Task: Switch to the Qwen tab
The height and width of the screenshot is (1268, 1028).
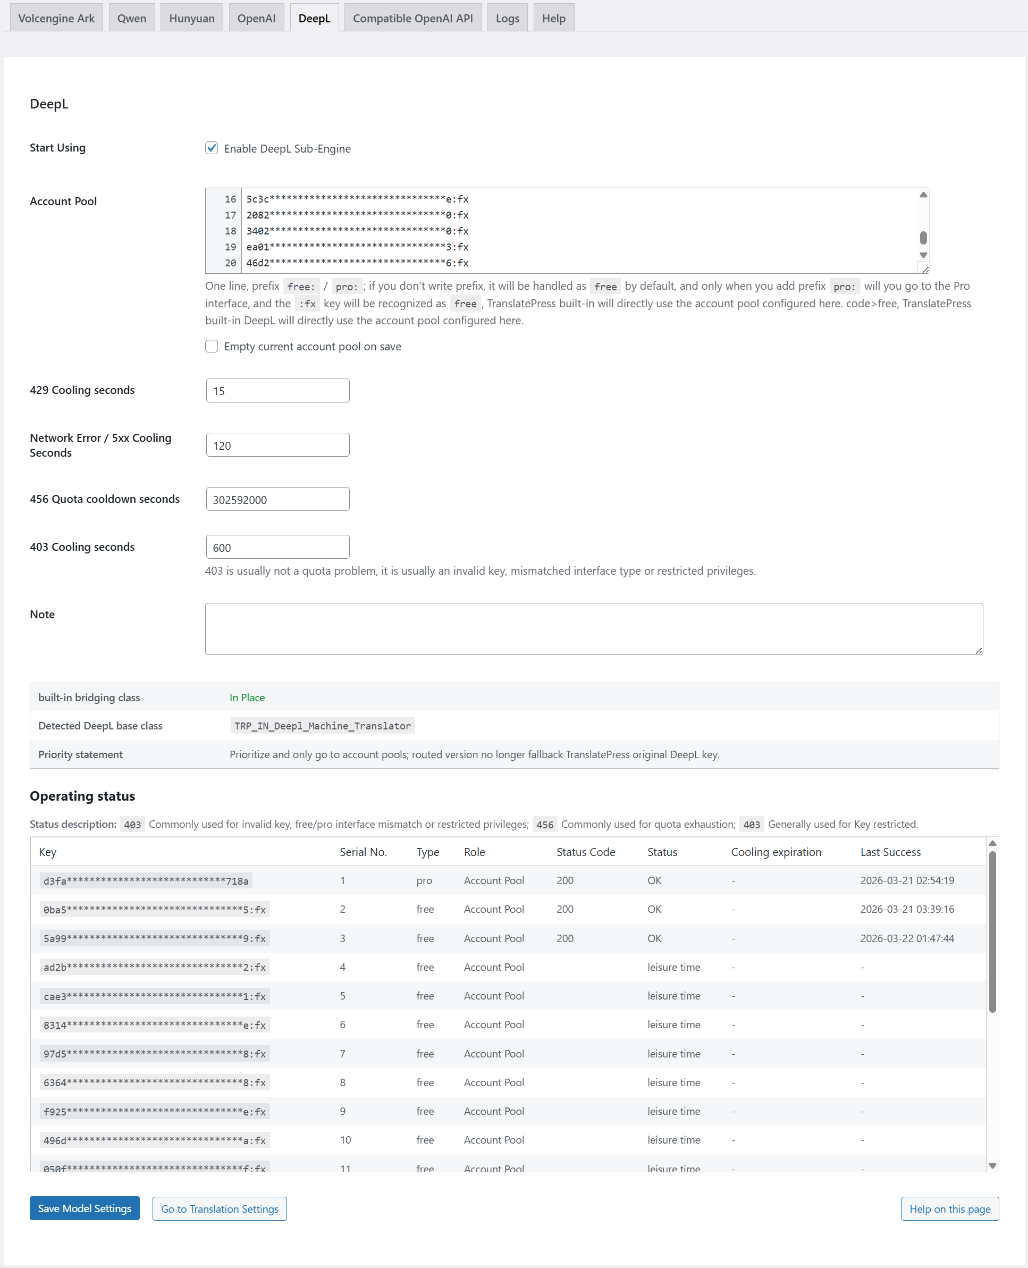Action: (x=131, y=18)
